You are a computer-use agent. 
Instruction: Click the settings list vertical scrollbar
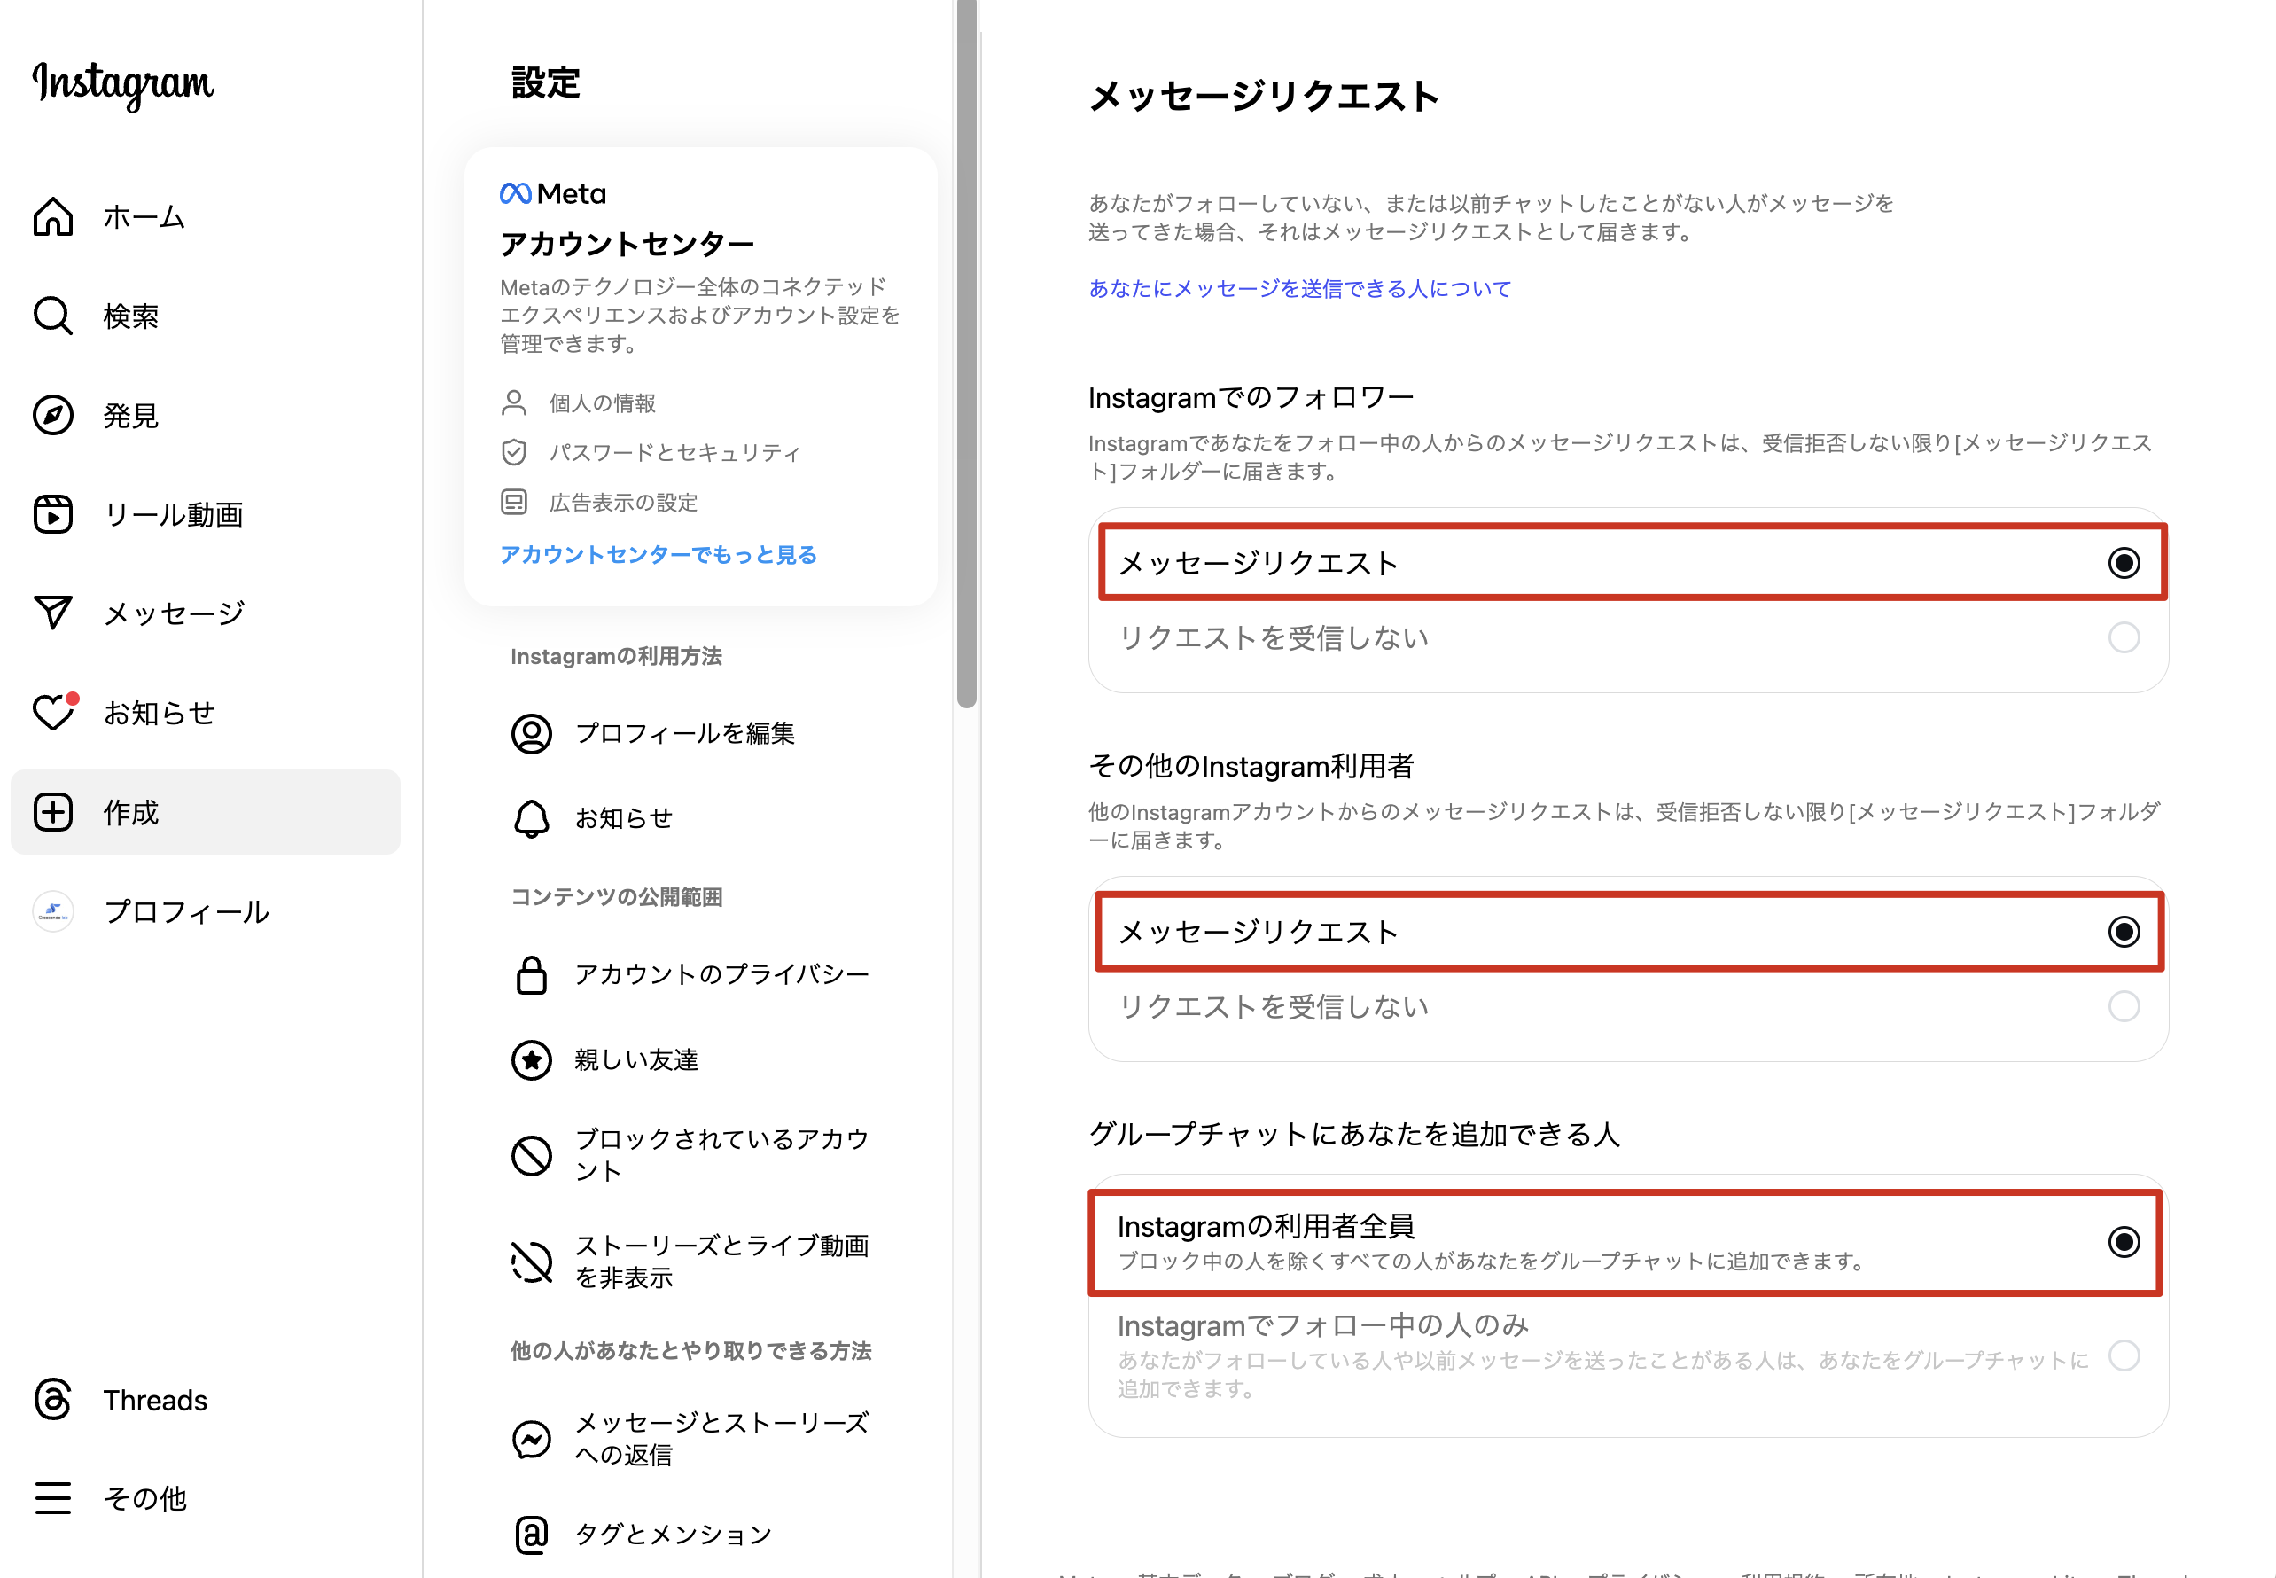pos(967,354)
